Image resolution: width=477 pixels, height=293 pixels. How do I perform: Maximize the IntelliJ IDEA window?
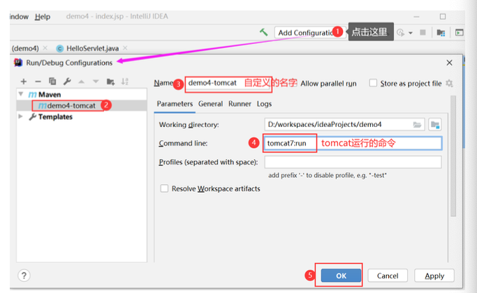tap(443, 17)
